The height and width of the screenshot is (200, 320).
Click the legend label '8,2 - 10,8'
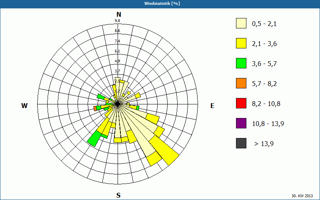266,104
